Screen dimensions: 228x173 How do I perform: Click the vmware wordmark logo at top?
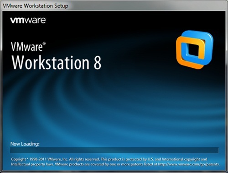pos(28,21)
